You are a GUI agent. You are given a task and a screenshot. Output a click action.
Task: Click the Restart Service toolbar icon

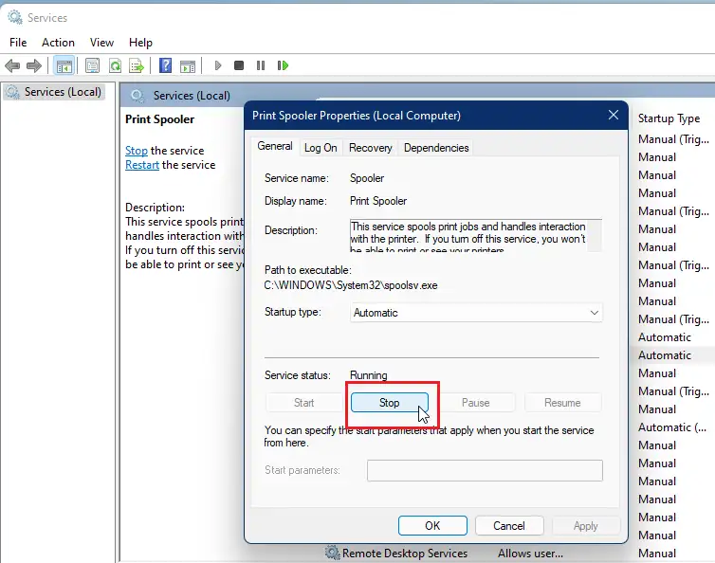(x=283, y=65)
